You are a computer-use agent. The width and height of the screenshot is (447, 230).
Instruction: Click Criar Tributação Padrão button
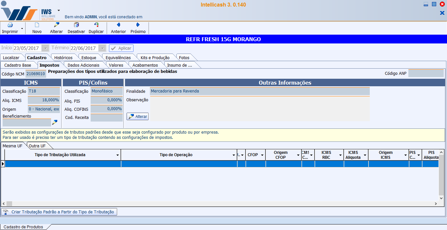point(59,212)
